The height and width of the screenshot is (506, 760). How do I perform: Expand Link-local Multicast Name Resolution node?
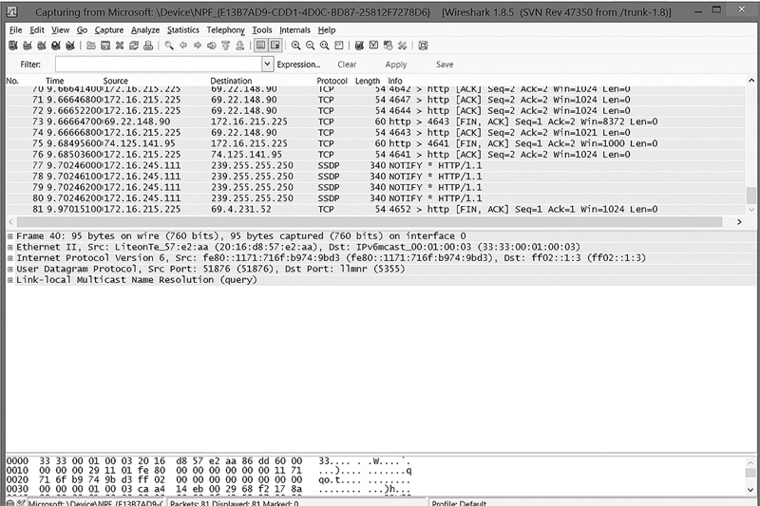[10, 280]
